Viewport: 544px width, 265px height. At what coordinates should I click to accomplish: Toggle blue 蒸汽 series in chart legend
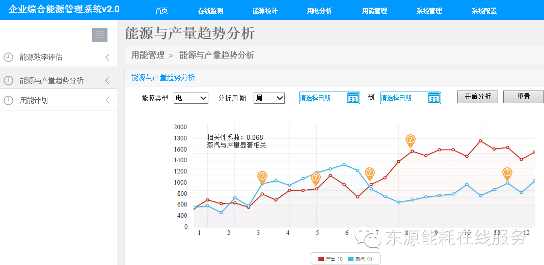(360, 259)
